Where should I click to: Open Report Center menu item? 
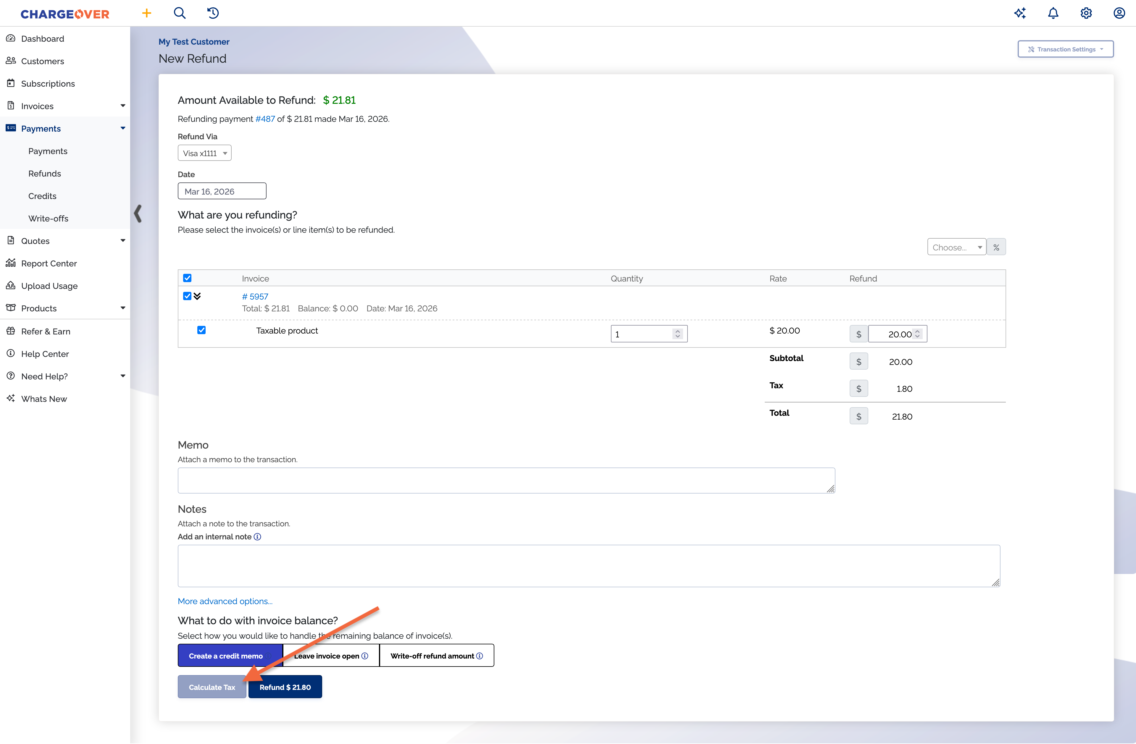tap(49, 263)
